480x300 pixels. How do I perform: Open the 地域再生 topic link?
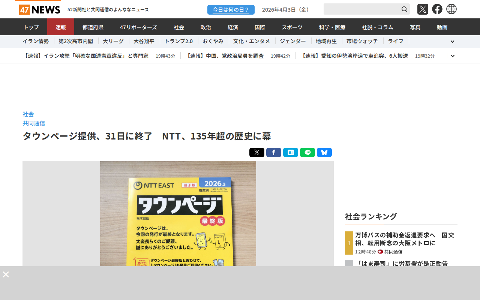coord(326,41)
